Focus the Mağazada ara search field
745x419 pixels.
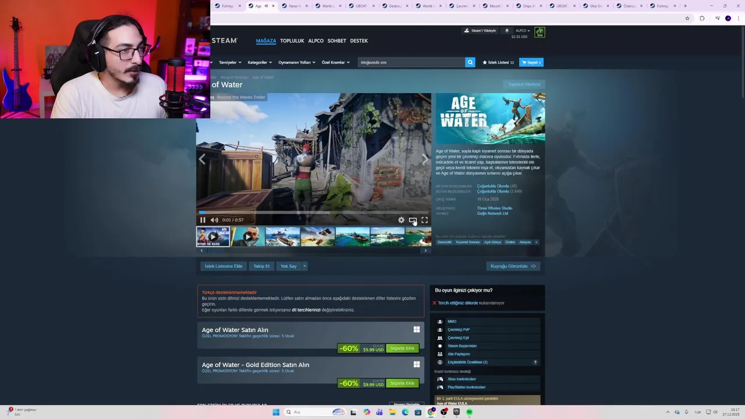[411, 62]
